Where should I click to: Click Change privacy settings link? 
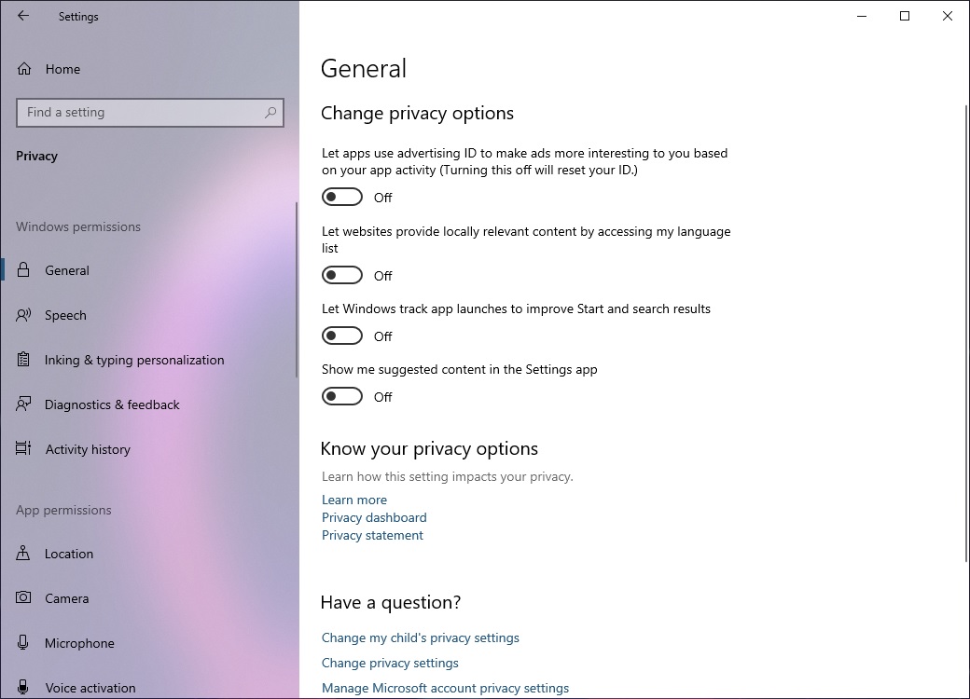coord(390,663)
